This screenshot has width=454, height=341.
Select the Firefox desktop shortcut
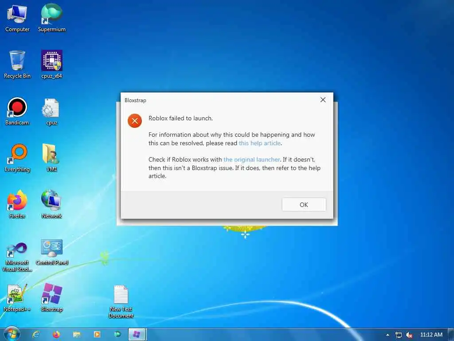(x=17, y=205)
